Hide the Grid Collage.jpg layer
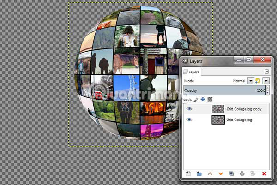Screen dimensions: 277x185 coord(190,119)
